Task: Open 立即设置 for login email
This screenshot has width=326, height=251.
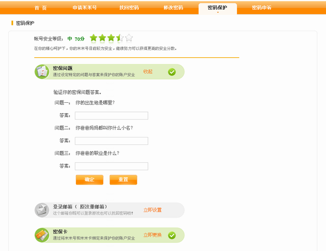Action: 152,210
